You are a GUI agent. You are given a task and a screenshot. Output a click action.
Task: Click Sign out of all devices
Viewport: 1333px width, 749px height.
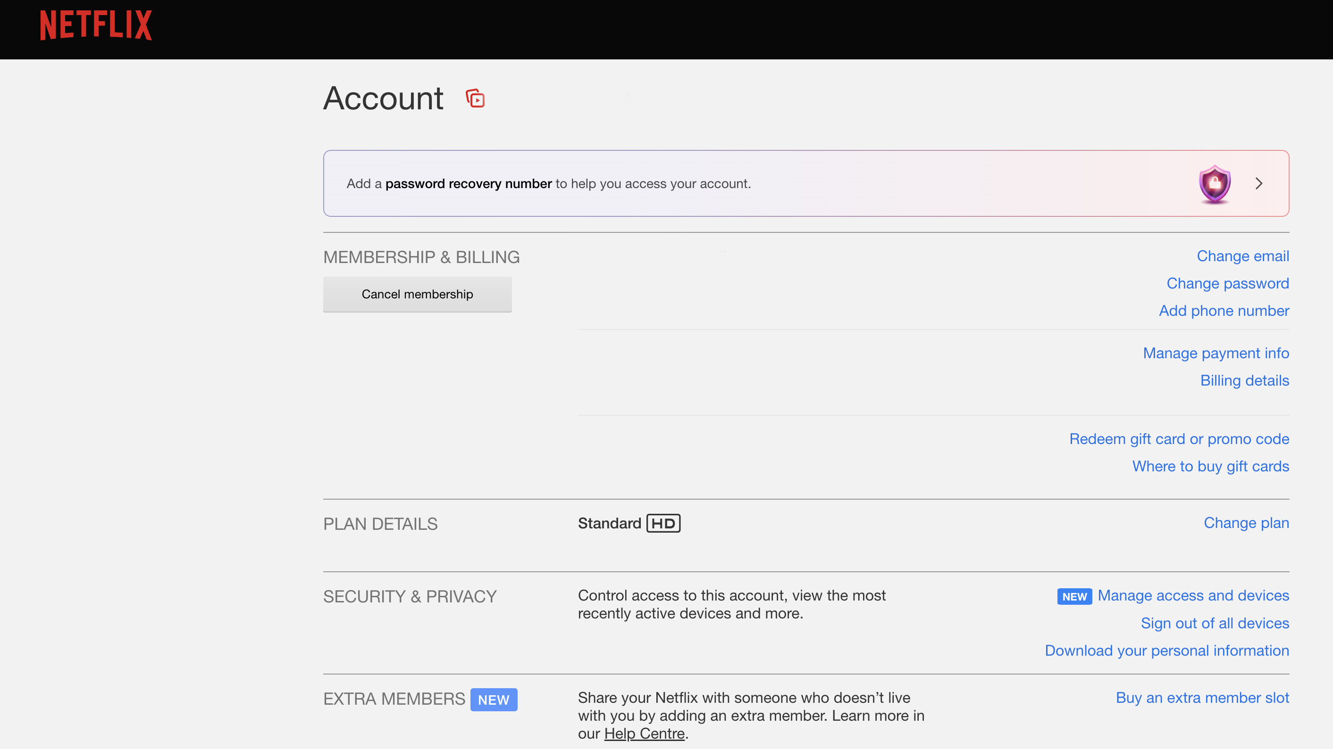[1215, 623]
